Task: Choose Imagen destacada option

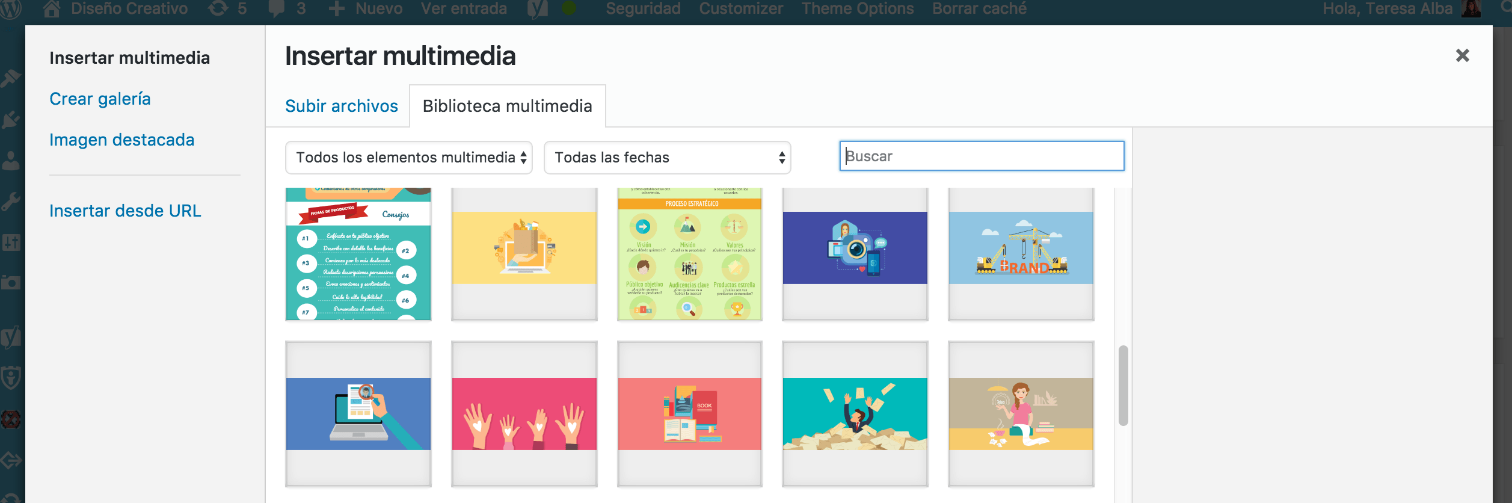Action: (122, 140)
